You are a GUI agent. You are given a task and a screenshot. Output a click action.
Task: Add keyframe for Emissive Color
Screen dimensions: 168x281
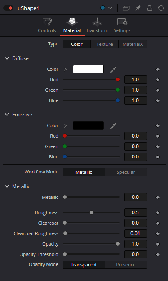158,125
